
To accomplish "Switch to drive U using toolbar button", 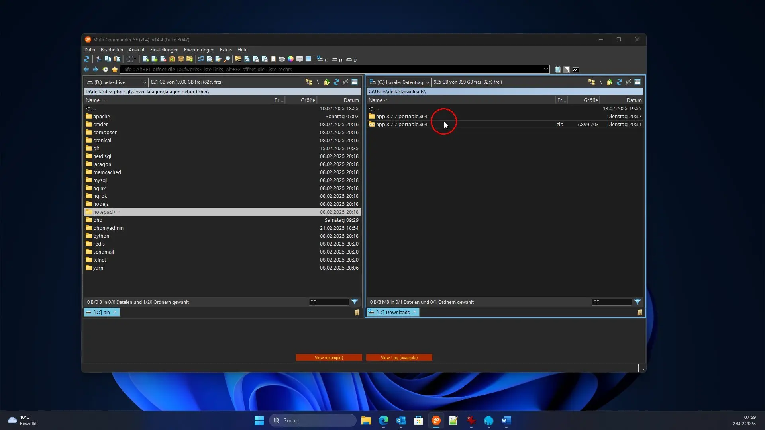I will 351,59.
